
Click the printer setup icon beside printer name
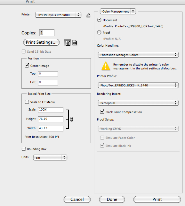coord(88,15)
